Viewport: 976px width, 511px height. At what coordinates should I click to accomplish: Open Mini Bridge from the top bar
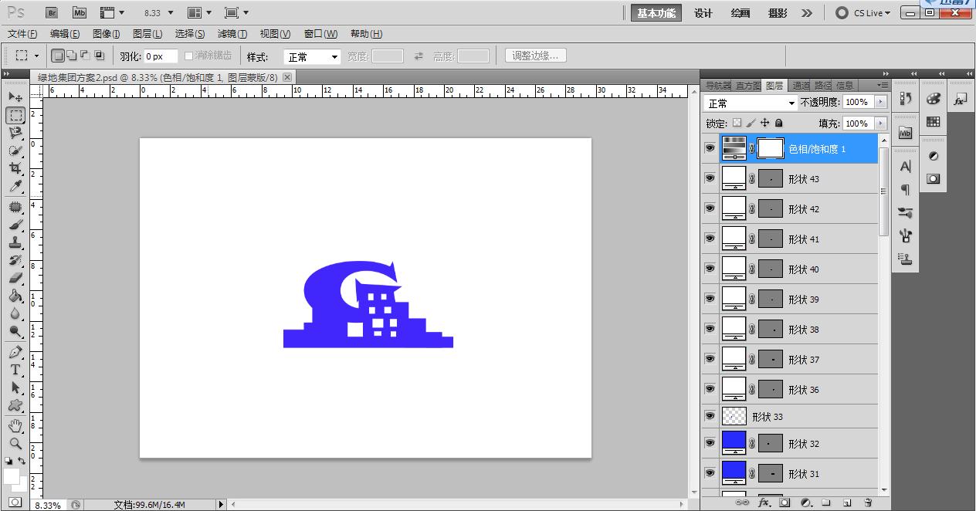(79, 12)
